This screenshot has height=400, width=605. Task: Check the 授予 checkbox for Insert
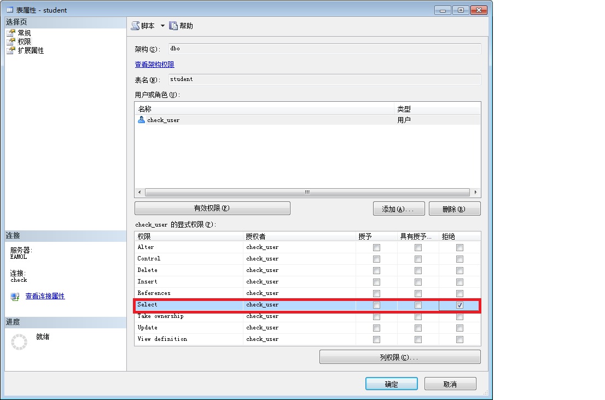[x=376, y=282]
